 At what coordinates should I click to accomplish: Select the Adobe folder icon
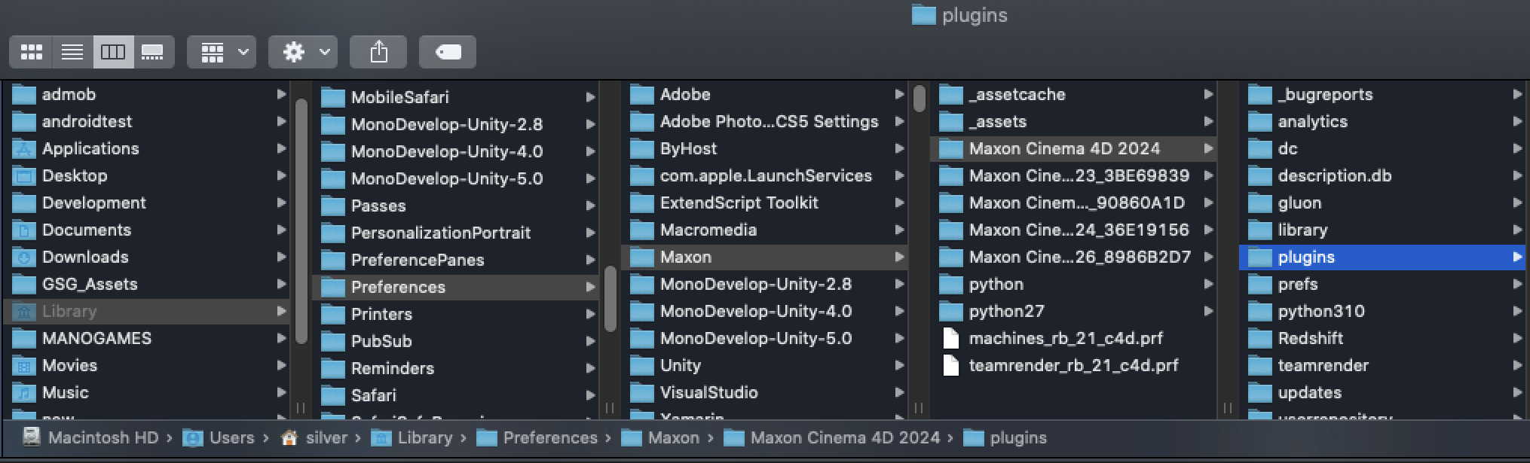[642, 95]
